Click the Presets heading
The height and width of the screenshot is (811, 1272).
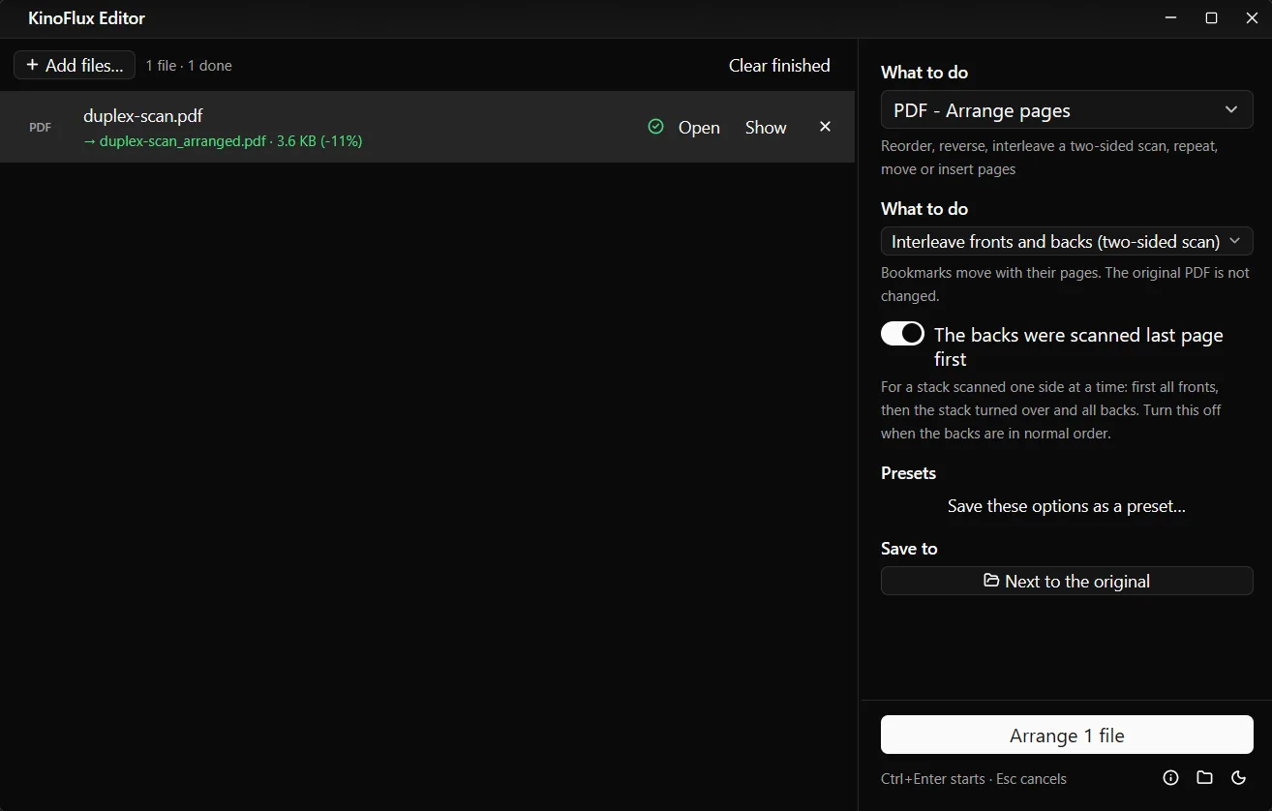tap(908, 473)
